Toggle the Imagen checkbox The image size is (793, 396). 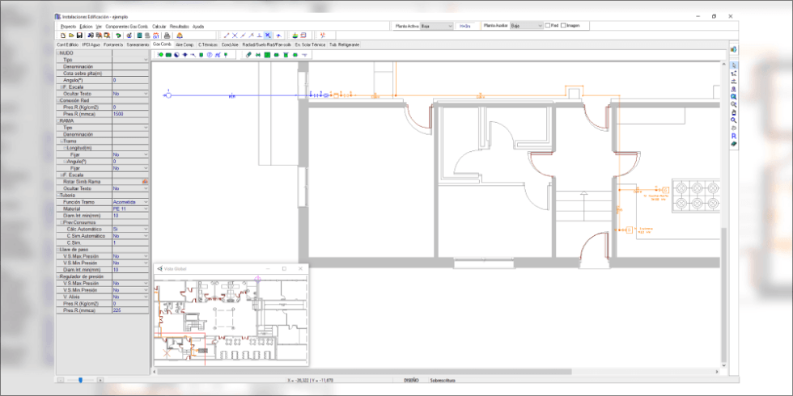click(563, 26)
